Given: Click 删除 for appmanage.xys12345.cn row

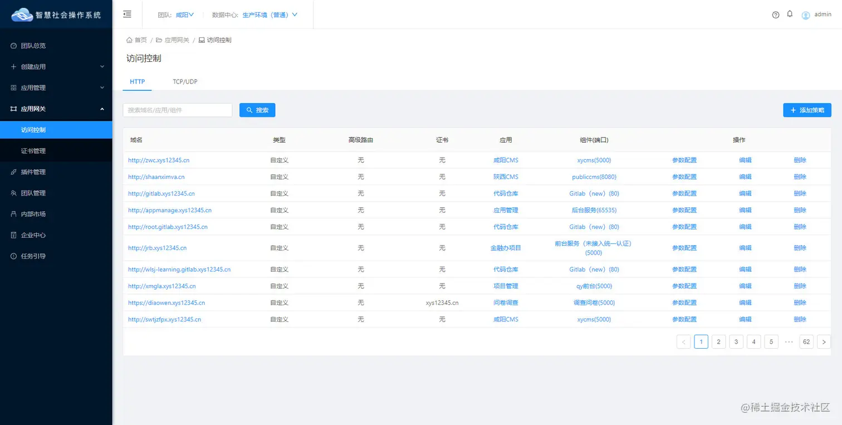Looking at the screenshot, I should tap(800, 211).
